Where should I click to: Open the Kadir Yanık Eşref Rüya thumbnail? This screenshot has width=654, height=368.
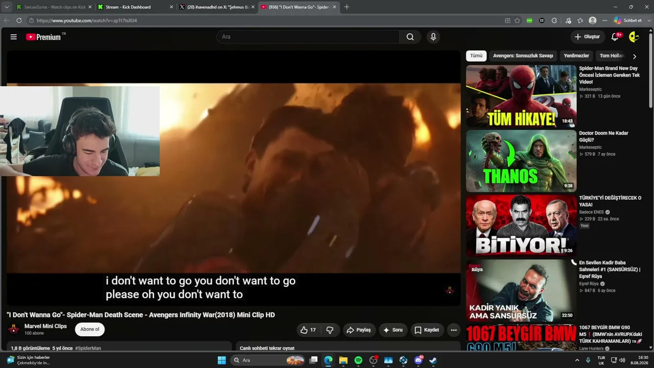point(521,290)
